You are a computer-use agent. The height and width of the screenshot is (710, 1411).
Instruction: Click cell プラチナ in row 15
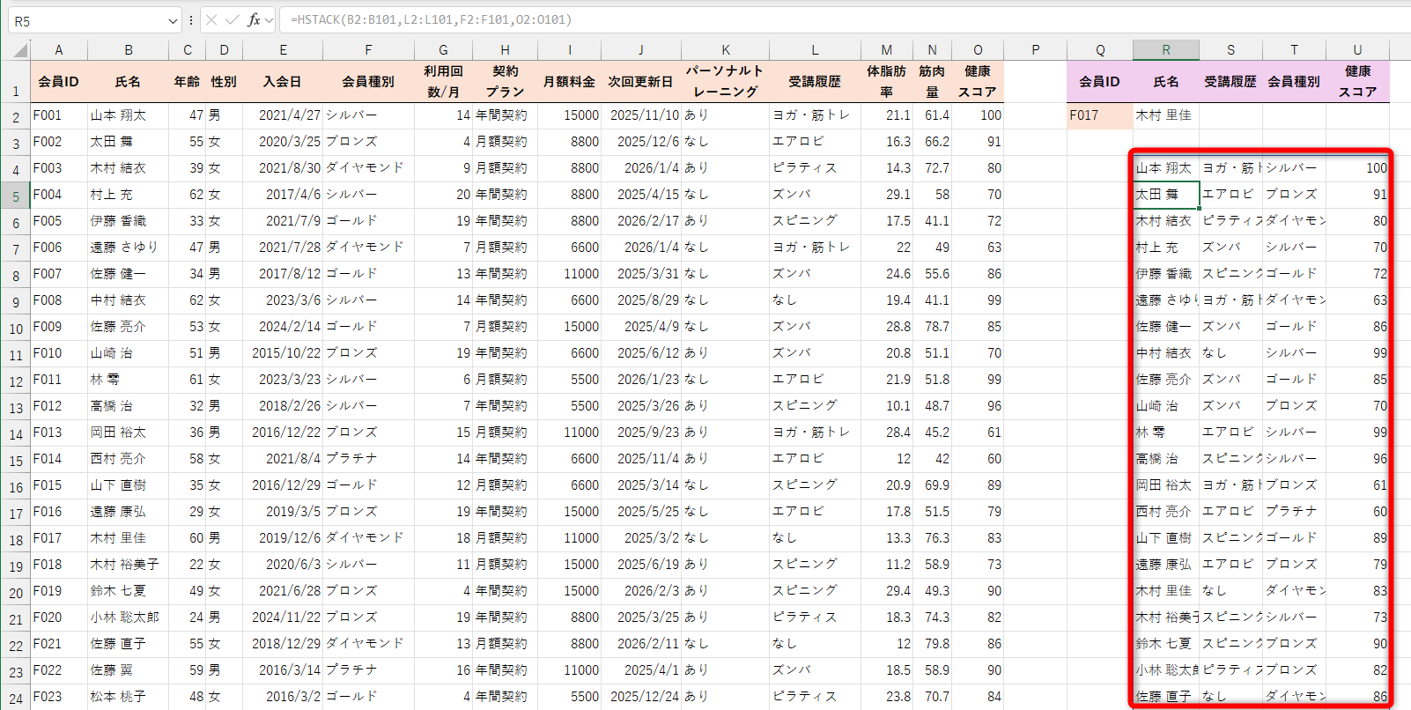(368, 459)
